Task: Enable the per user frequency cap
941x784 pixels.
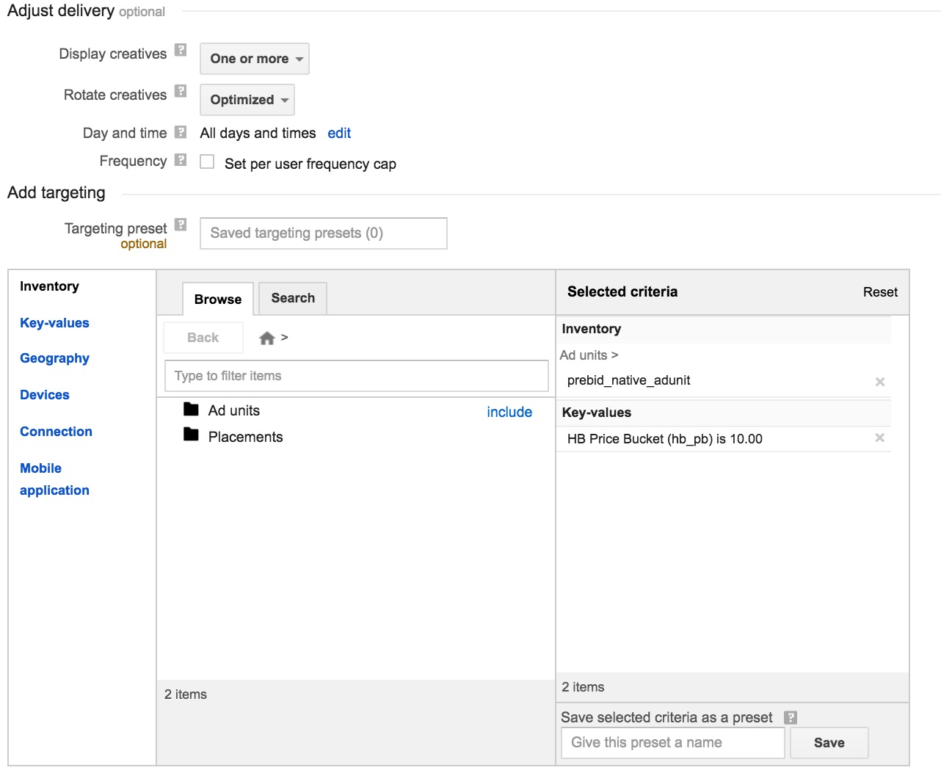Action: pyautogui.click(x=207, y=161)
